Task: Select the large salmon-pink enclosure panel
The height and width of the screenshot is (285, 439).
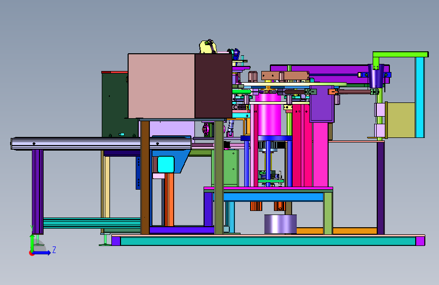Action: [161, 86]
